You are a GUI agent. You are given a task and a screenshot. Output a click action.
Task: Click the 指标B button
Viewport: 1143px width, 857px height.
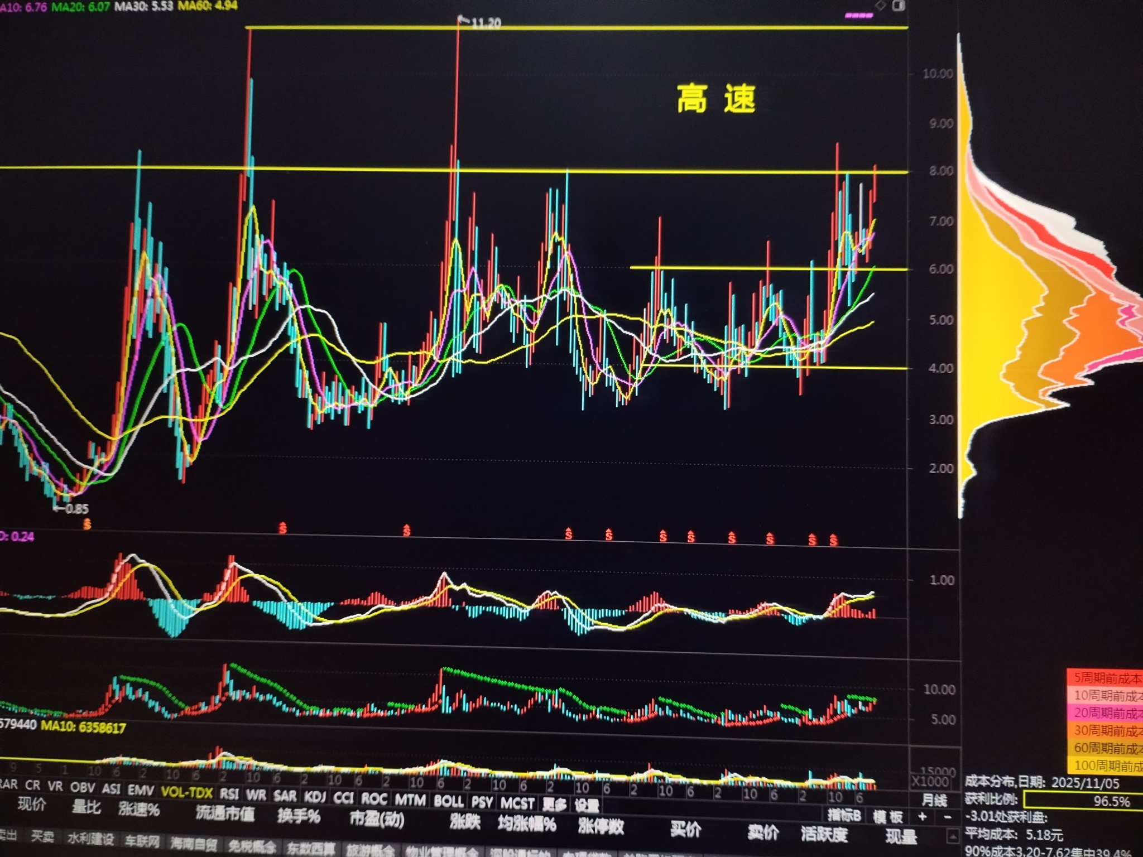pyautogui.click(x=844, y=816)
